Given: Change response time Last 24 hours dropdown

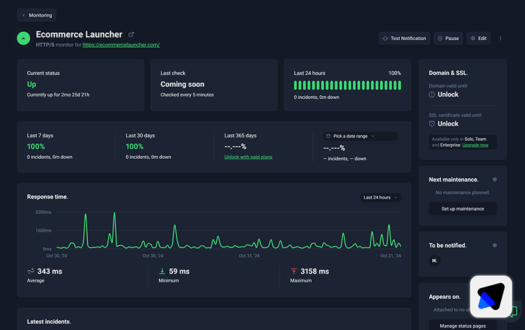Looking at the screenshot, I should pos(380,197).
